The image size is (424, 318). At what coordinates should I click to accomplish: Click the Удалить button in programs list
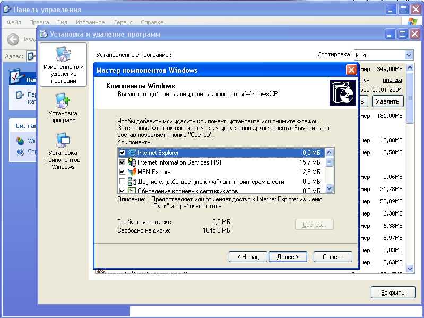pos(387,101)
